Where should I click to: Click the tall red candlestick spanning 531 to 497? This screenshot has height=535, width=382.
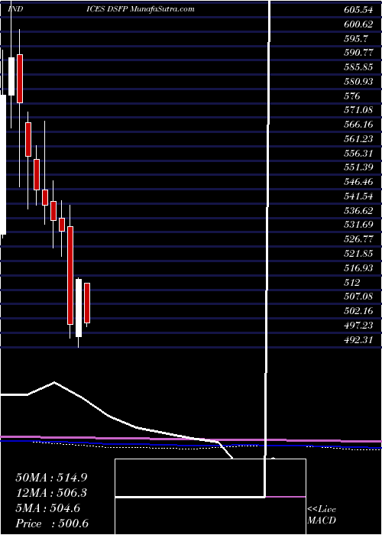(70, 275)
